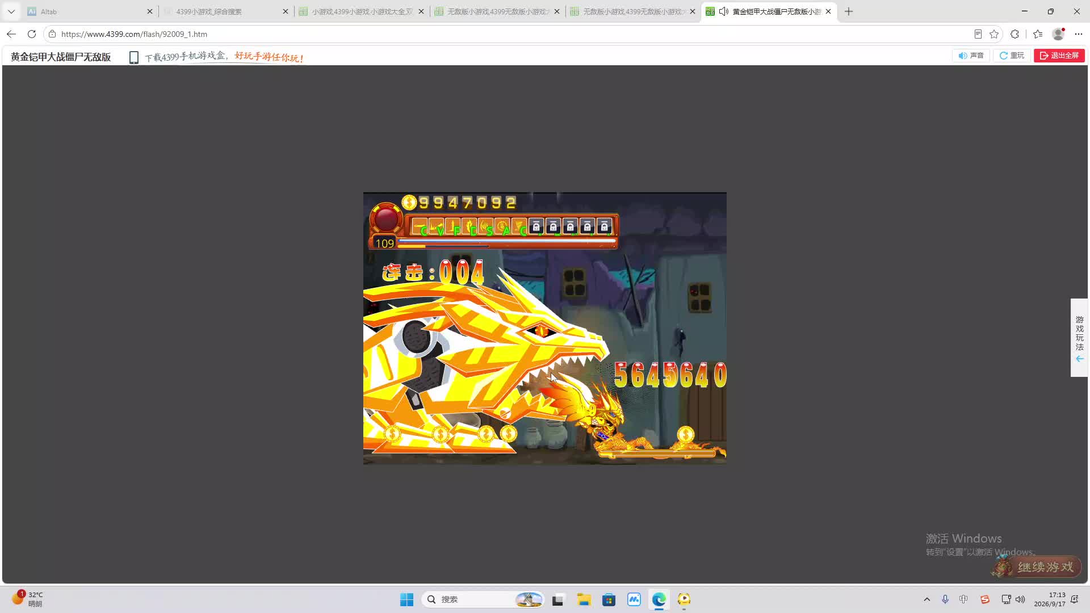Viewport: 1090px width, 613px height.
Task: Close the 4399小游戏_综合搜索 tab
Action: (286, 11)
